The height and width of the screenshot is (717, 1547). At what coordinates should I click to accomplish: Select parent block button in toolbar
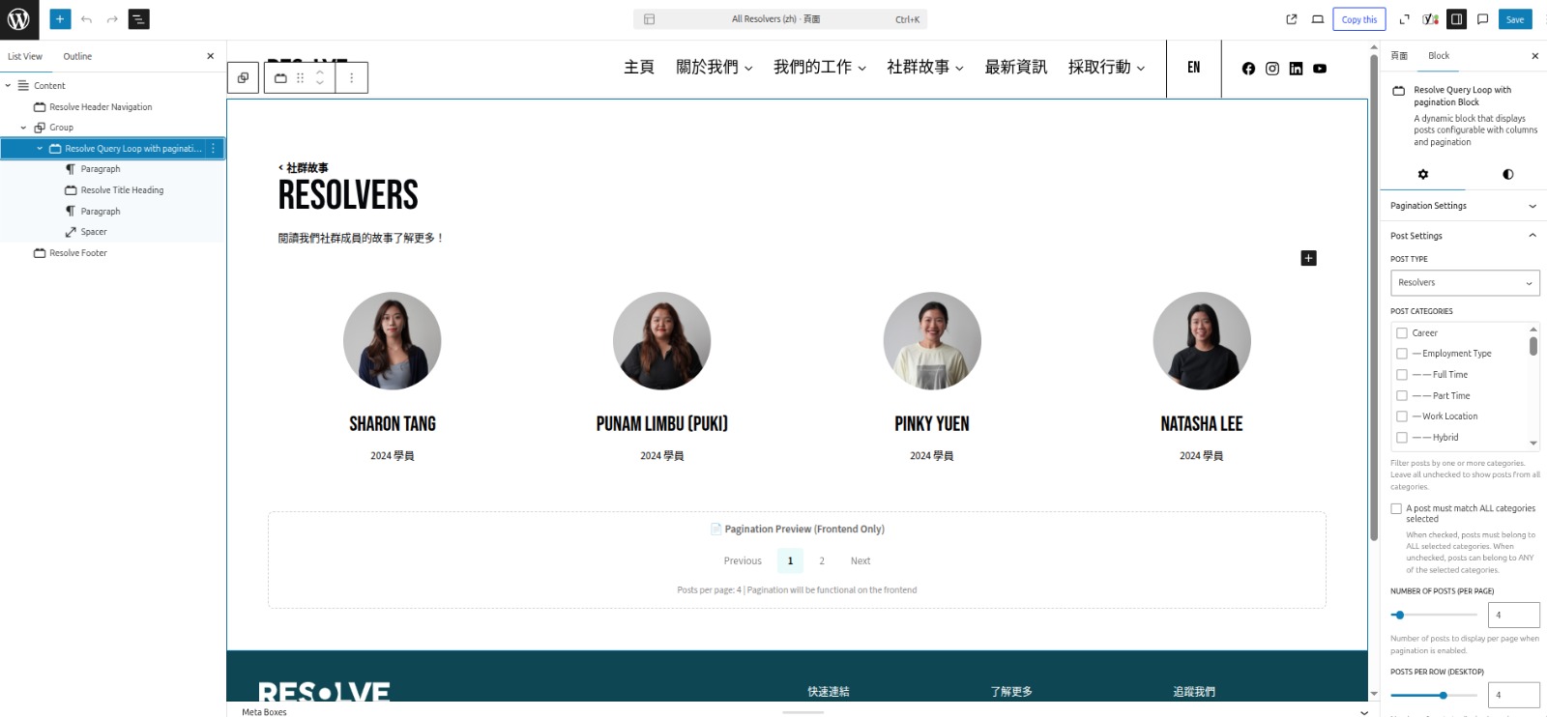(243, 78)
